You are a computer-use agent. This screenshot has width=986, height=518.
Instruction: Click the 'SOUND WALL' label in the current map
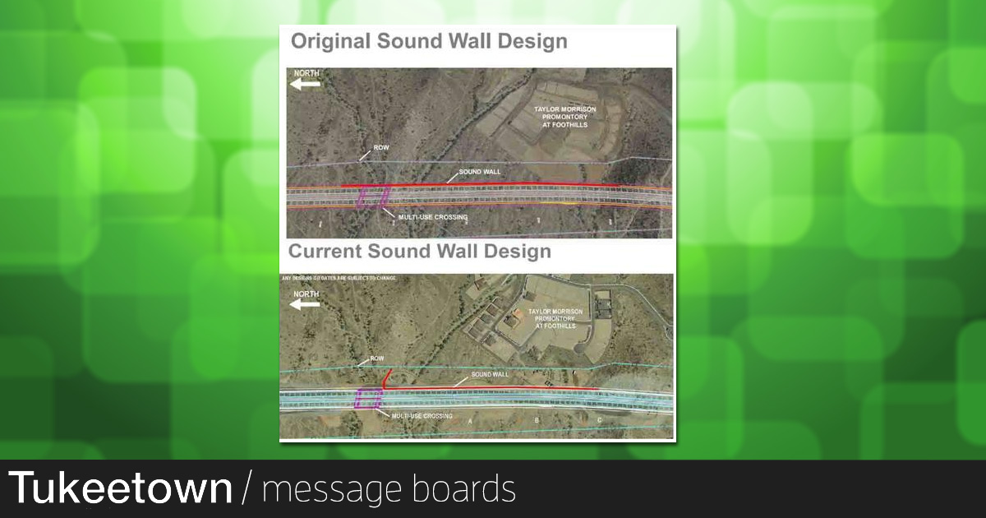click(489, 374)
